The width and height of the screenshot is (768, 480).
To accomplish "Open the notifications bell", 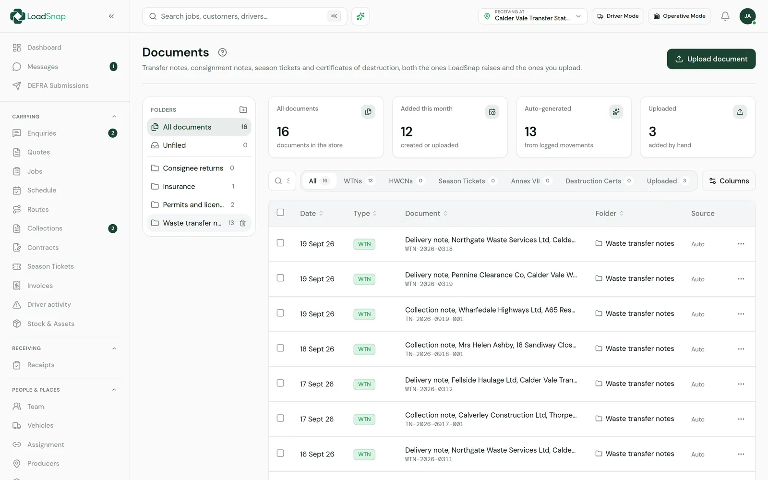I will tap(725, 16).
